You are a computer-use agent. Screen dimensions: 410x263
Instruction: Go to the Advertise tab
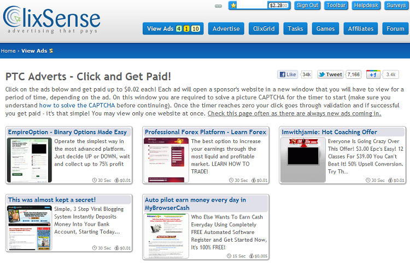tap(226, 28)
